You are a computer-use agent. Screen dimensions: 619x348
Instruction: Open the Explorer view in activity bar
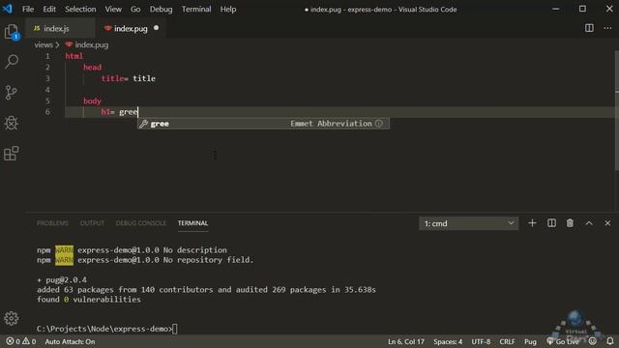[12, 32]
